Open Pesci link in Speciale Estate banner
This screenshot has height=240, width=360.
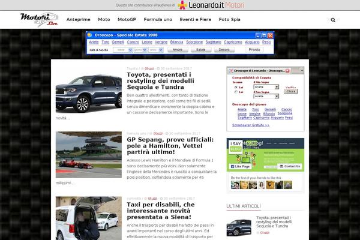pos(267,42)
